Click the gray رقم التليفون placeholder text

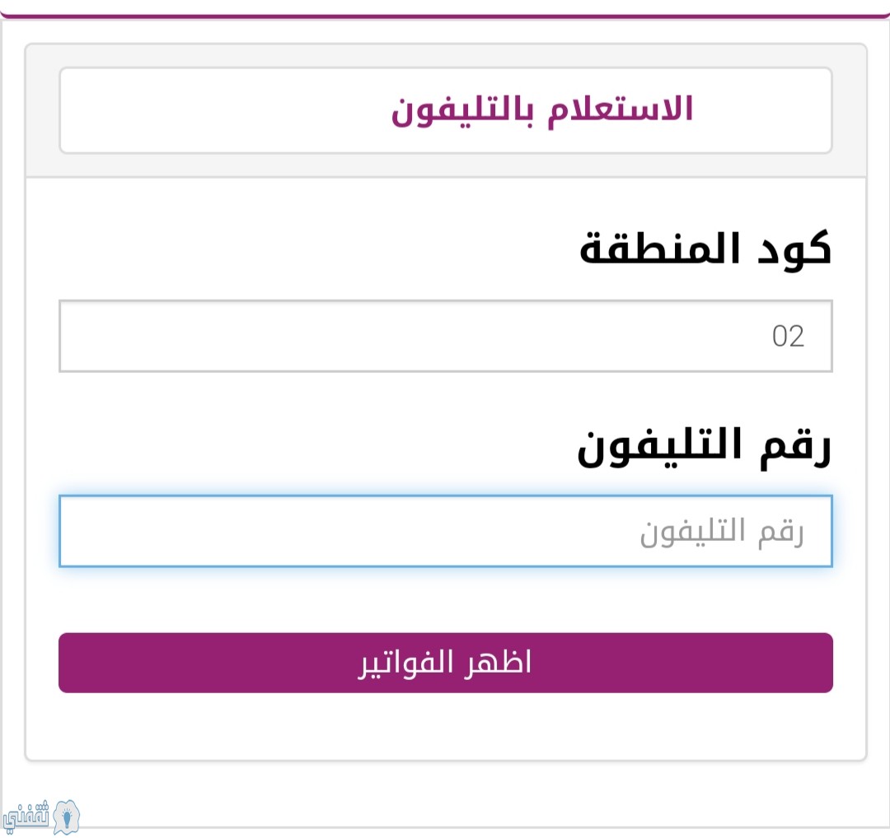click(721, 533)
